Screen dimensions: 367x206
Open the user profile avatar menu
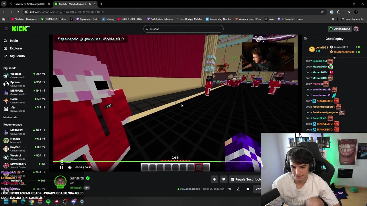coord(356,29)
